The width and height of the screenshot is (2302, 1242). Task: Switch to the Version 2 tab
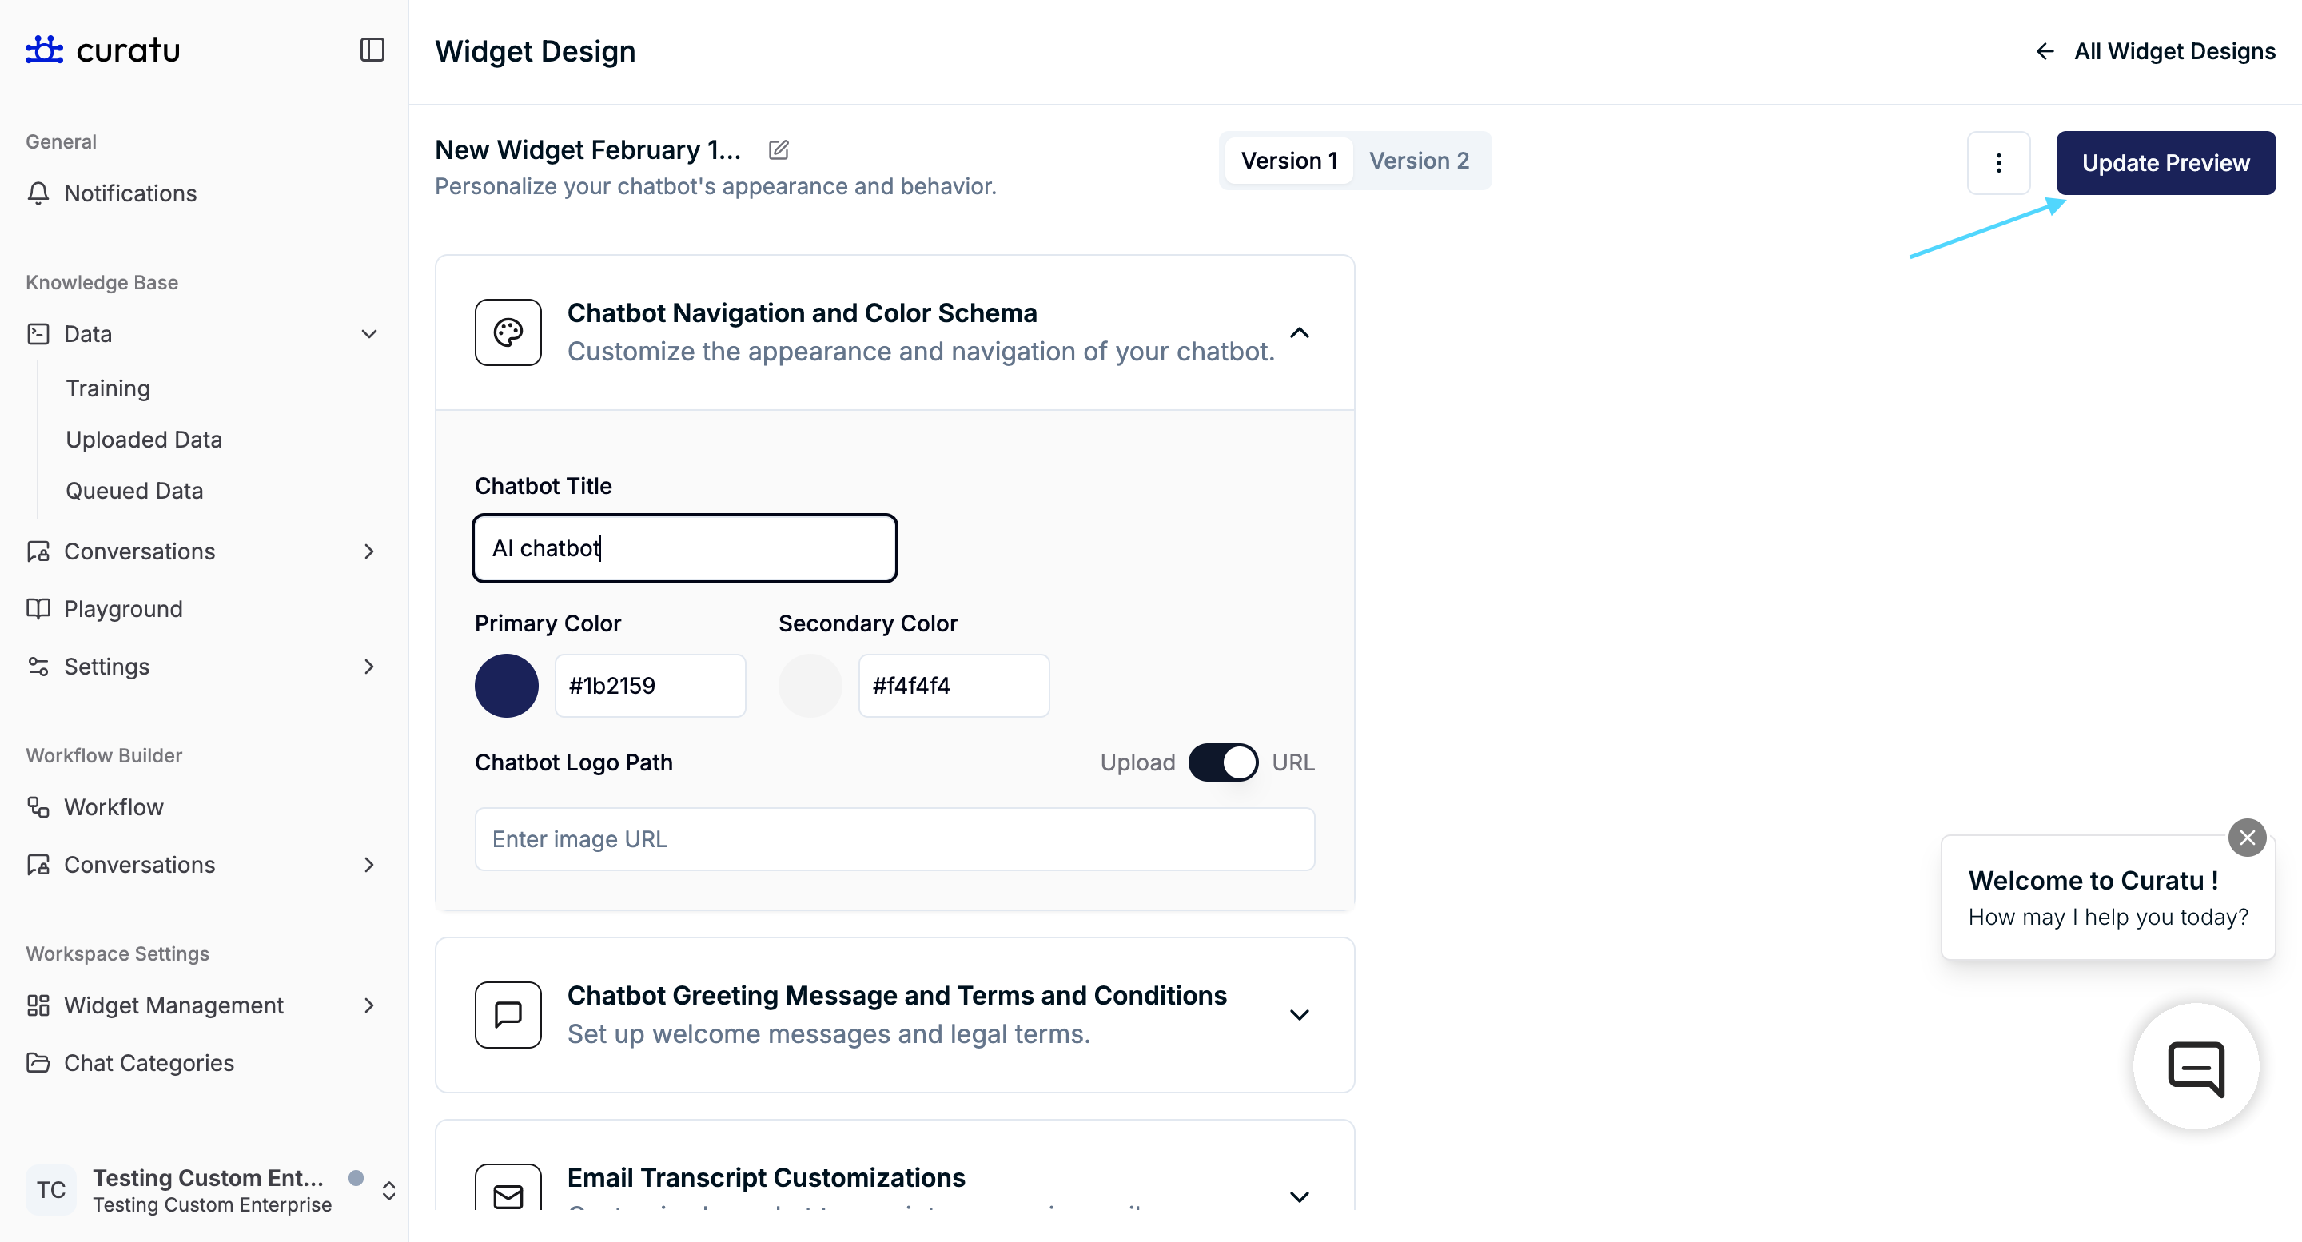tap(1419, 160)
